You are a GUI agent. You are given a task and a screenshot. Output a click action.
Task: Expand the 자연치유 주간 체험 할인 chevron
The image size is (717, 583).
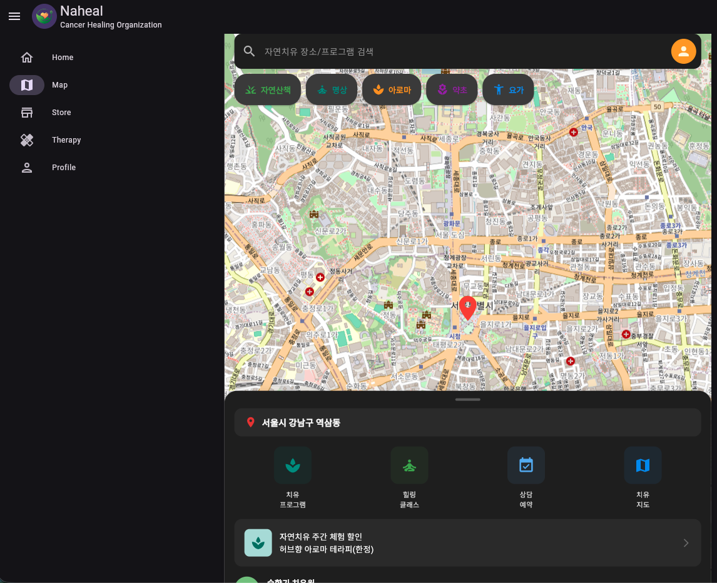click(686, 543)
